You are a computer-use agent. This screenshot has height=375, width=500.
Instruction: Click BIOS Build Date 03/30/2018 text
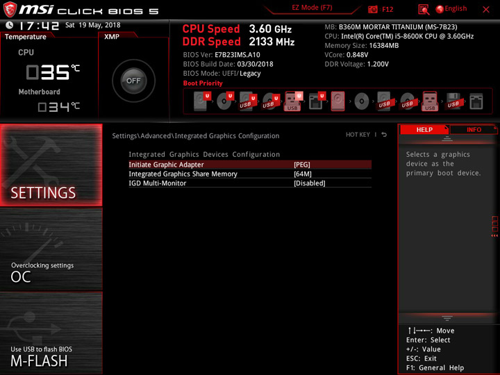pyautogui.click(x=228, y=64)
